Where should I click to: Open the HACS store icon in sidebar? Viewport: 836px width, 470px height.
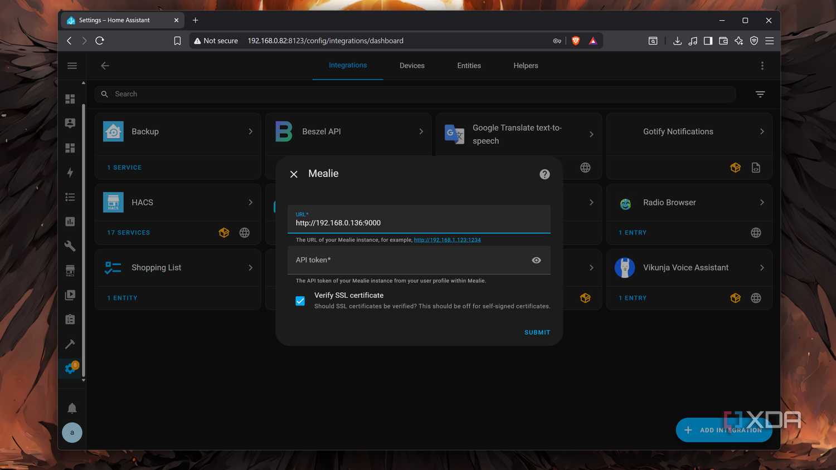(x=70, y=271)
